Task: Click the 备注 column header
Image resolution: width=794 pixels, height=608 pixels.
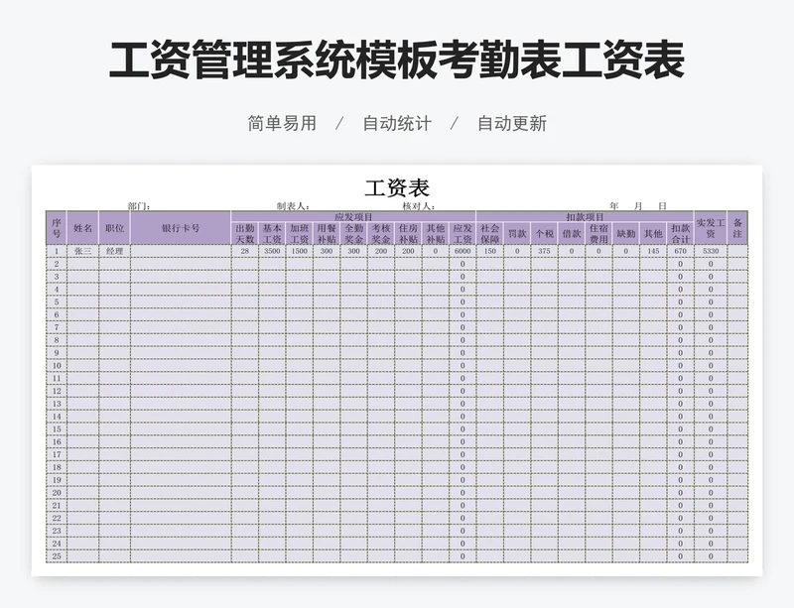Action: [737, 228]
